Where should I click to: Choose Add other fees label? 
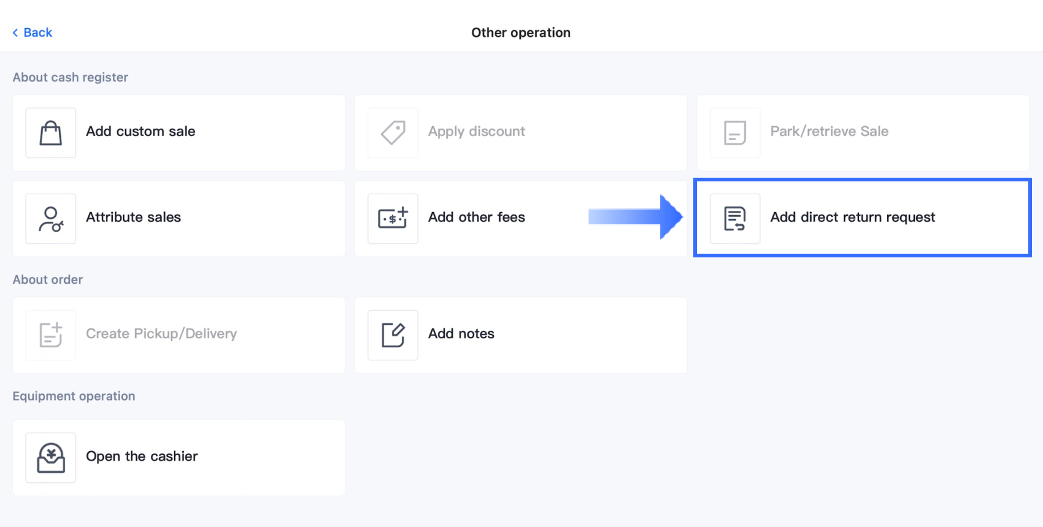click(x=476, y=217)
